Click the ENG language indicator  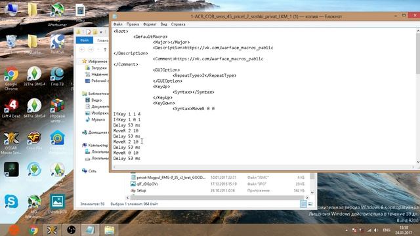387,230
